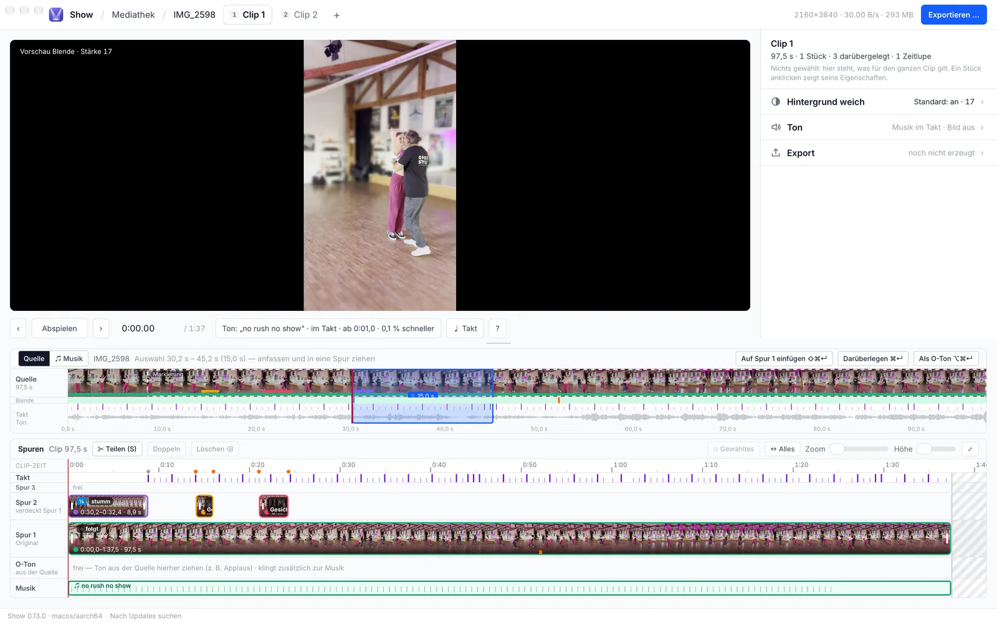Click the export icon in the Export row
Viewport: 997px width, 623px height.
tap(776, 153)
